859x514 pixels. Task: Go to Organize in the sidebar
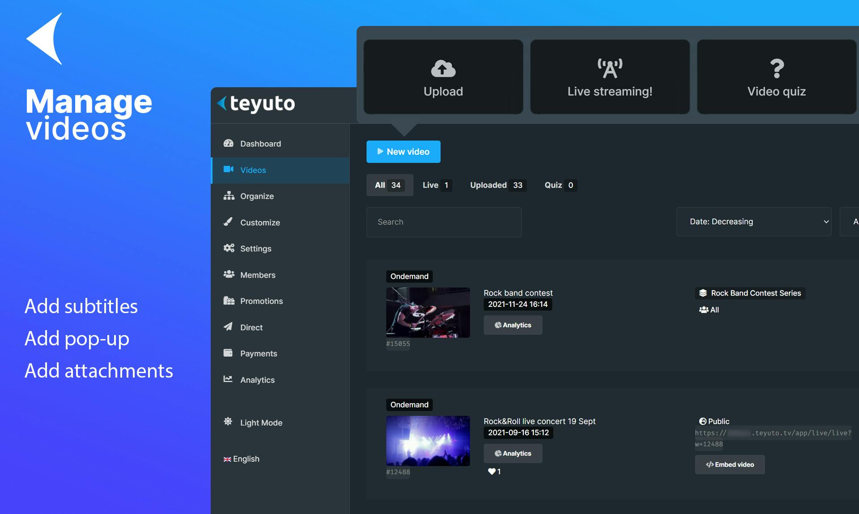(x=280, y=196)
